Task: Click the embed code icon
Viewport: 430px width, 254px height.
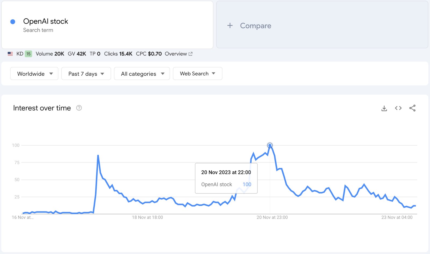Action: (398, 108)
